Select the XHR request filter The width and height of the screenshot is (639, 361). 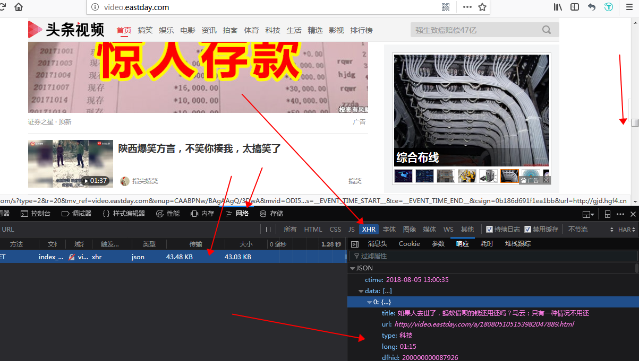pos(369,230)
